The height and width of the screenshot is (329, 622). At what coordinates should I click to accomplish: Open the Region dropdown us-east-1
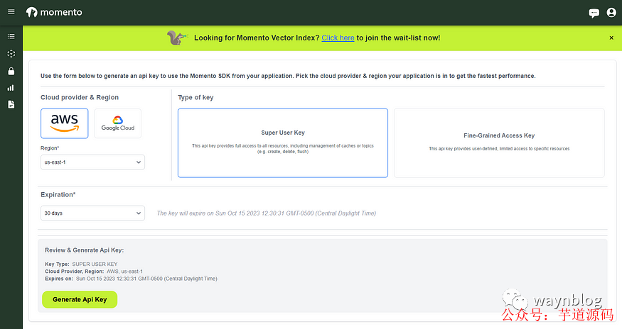pyautogui.click(x=92, y=162)
